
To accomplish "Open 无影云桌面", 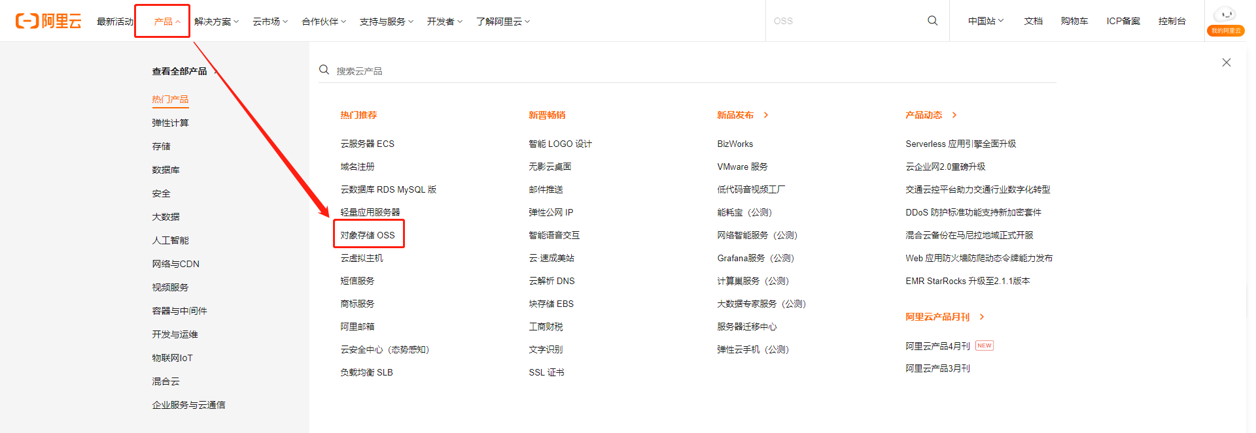I will (549, 167).
